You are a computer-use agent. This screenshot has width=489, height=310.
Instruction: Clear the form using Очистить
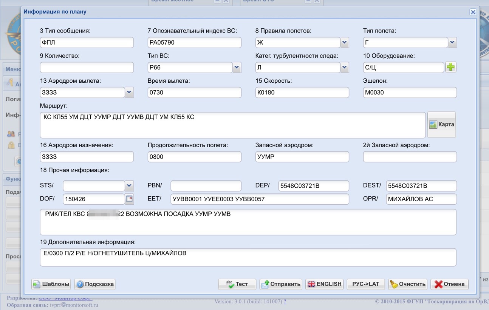[408, 284]
